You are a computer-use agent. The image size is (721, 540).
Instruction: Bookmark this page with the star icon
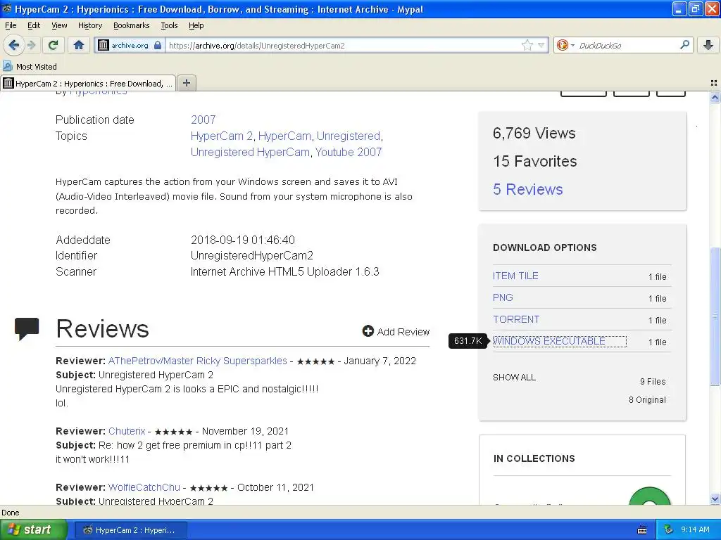tap(527, 45)
